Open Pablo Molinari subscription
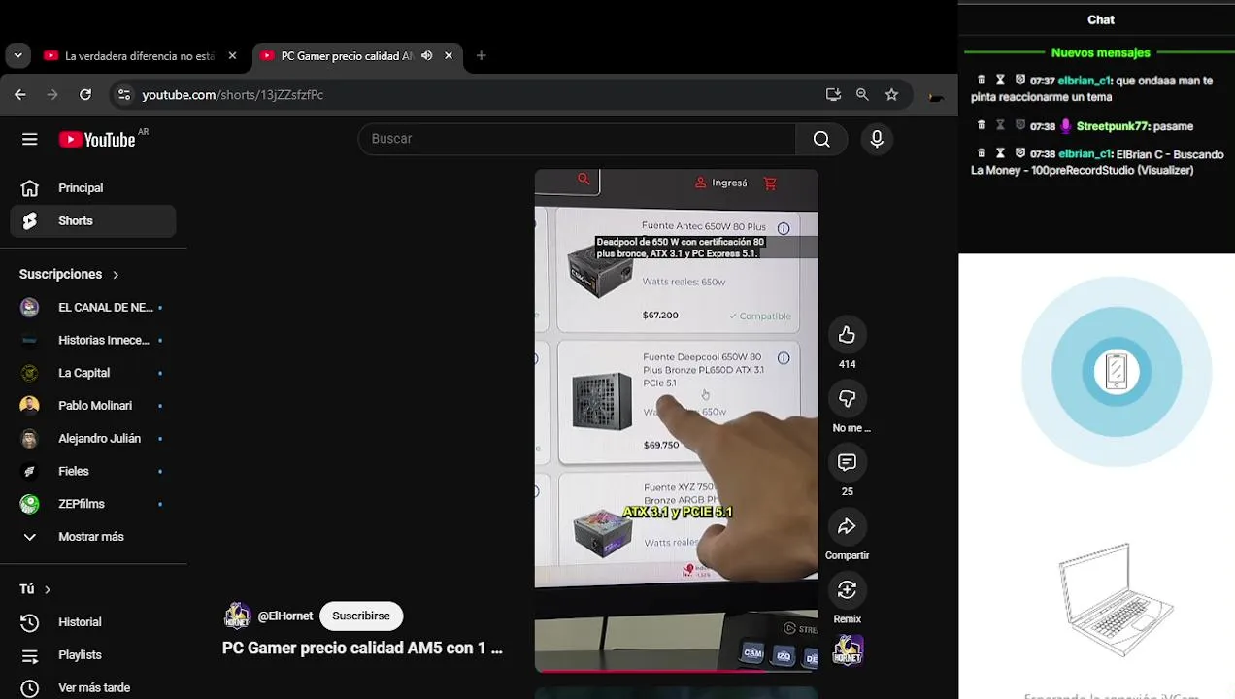 (93, 406)
